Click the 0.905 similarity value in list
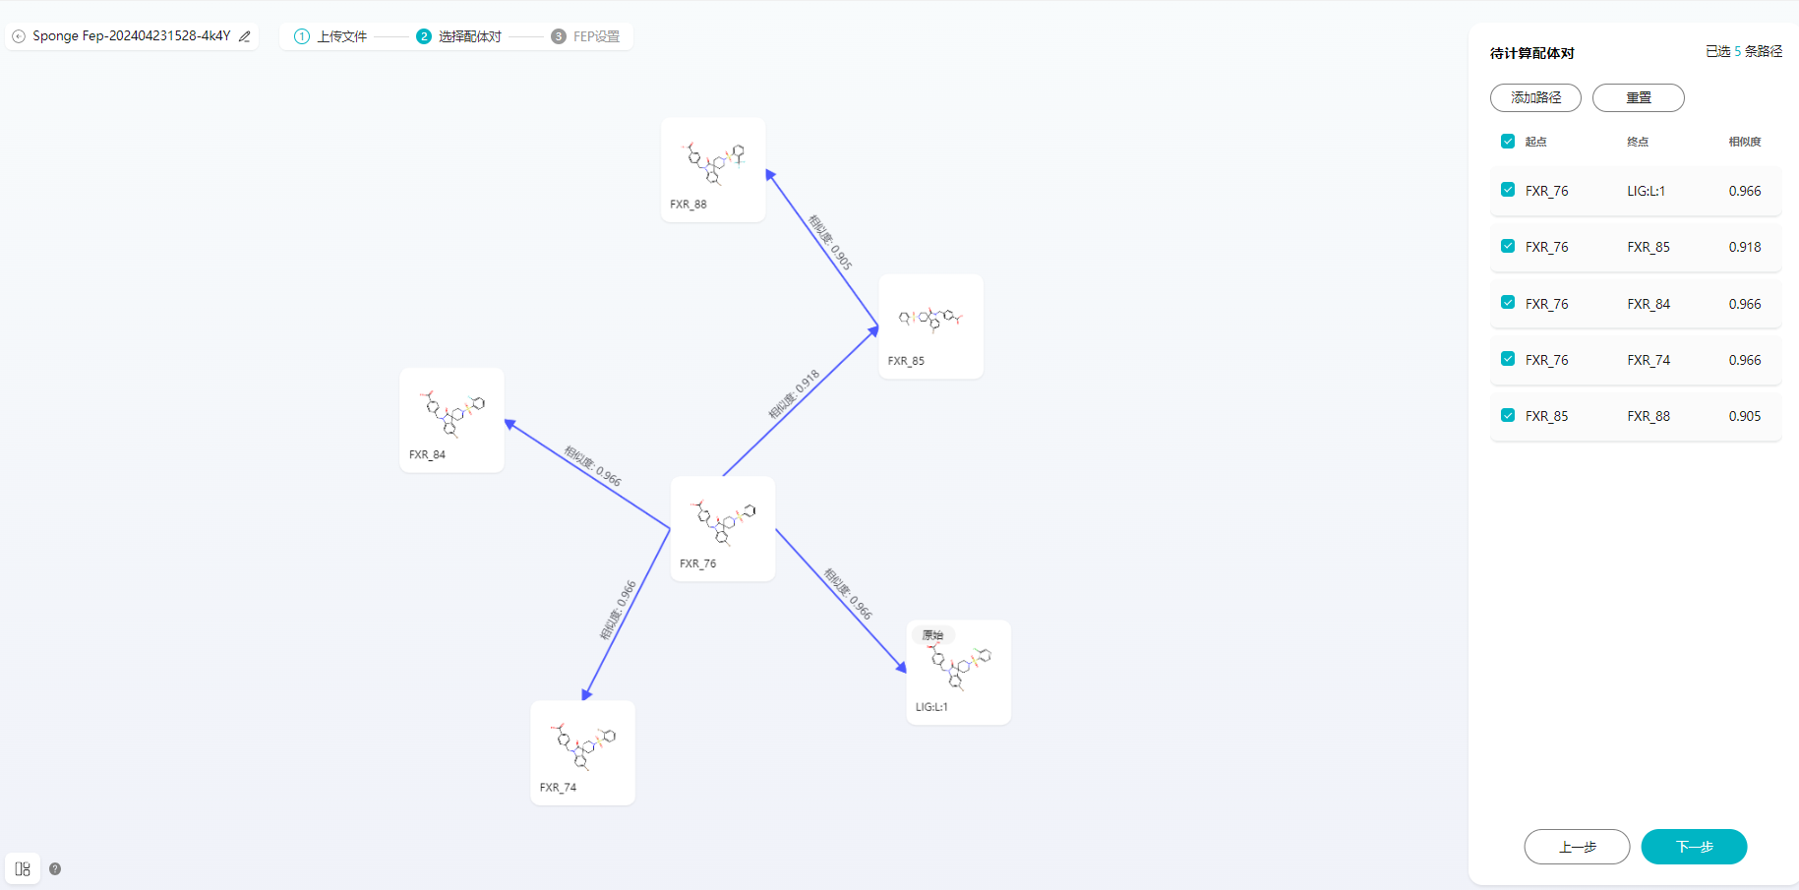 pos(1745,416)
